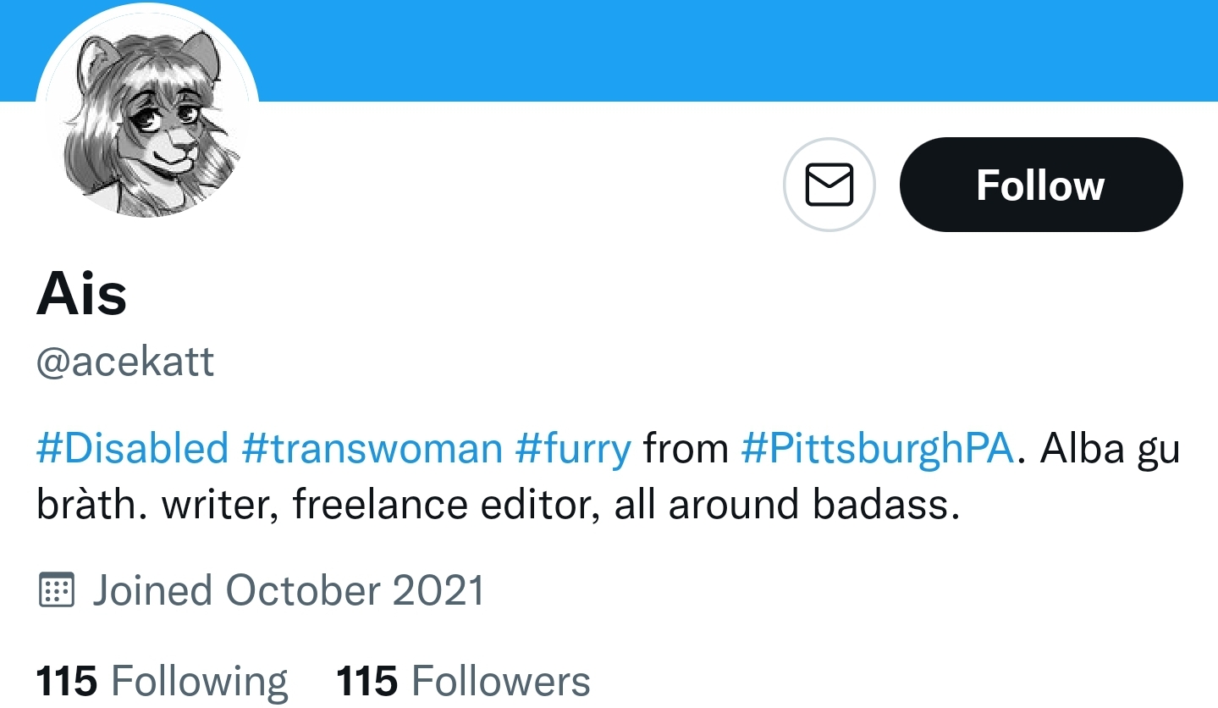Open the #transwoman hashtag
Viewport: 1218px width, 708px height.
click(x=372, y=448)
